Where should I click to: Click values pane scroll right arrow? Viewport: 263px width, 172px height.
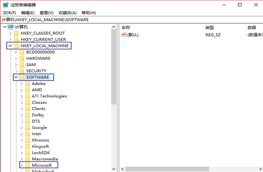coord(261,169)
